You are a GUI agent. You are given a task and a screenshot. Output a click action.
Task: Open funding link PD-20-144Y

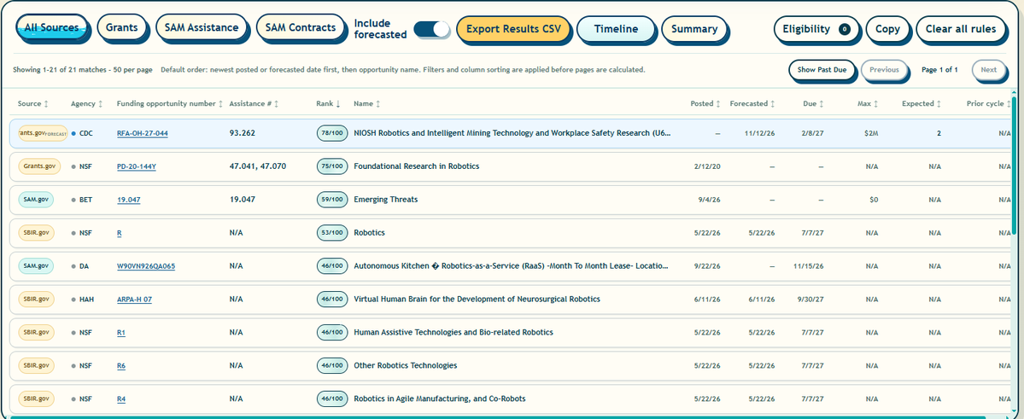tap(137, 166)
